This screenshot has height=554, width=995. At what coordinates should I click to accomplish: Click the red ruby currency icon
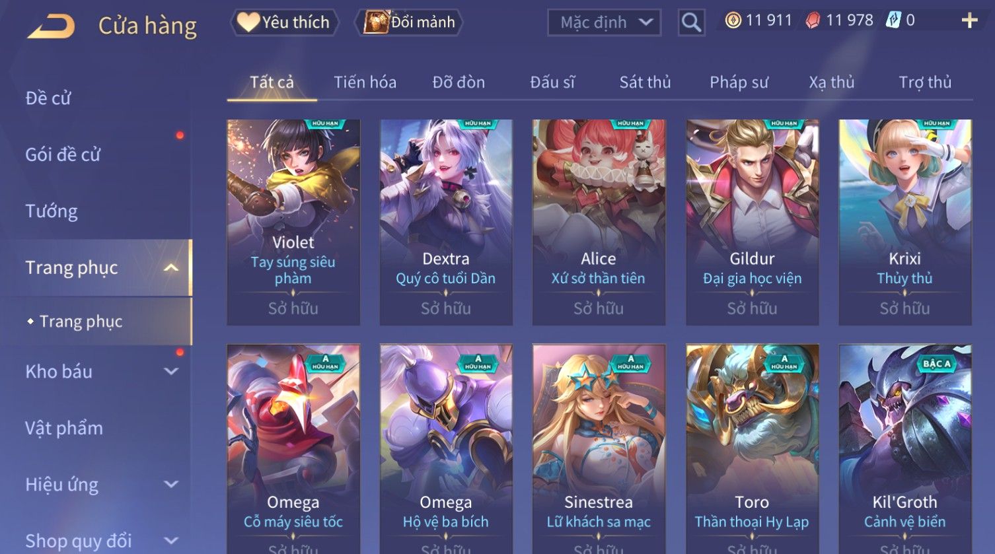pyautogui.click(x=813, y=20)
